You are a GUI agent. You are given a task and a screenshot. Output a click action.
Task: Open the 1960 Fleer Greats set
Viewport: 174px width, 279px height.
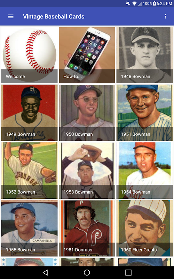pyautogui.click(x=144, y=228)
